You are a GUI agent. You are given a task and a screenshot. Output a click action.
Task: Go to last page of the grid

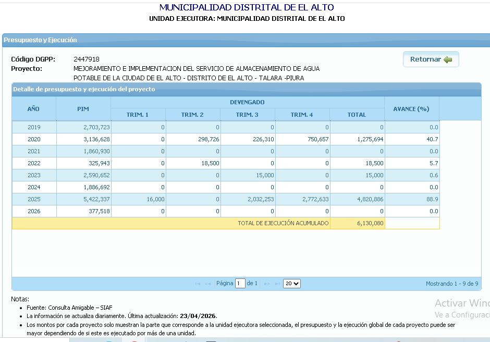[277, 284]
